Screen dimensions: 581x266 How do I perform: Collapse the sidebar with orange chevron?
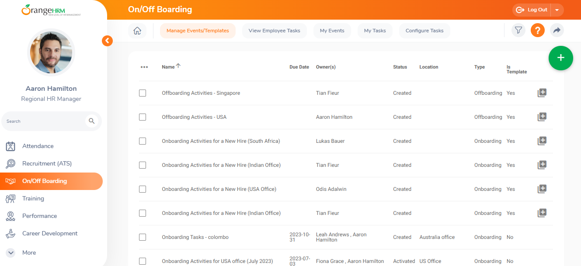107,41
